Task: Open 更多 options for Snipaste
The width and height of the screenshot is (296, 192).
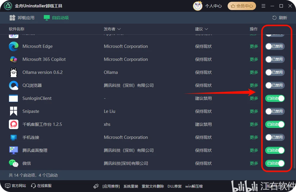Action: click(x=254, y=111)
